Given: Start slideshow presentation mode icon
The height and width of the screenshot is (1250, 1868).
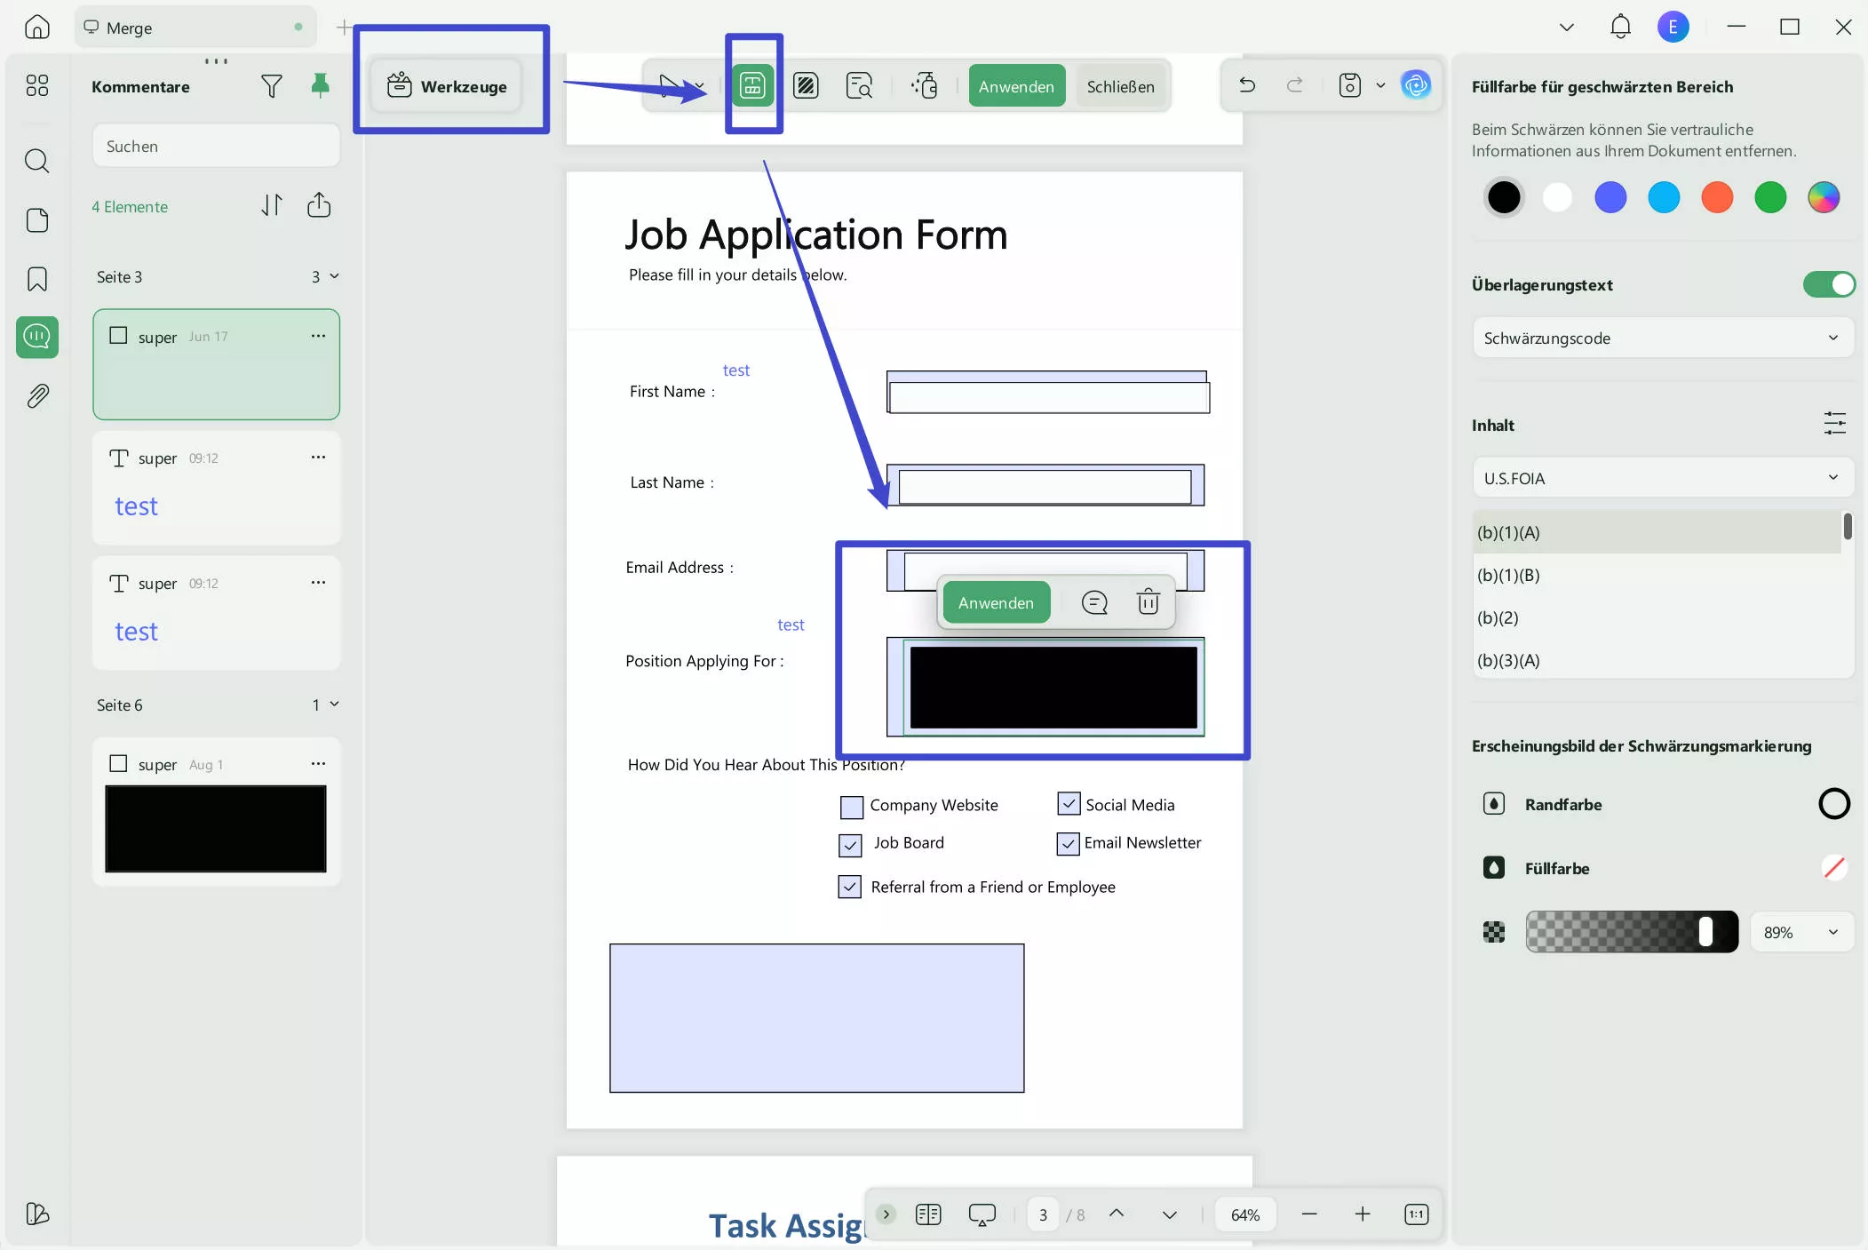Looking at the screenshot, I should click(x=982, y=1214).
